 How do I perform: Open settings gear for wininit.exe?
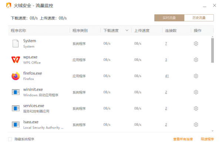(x=196, y=92)
